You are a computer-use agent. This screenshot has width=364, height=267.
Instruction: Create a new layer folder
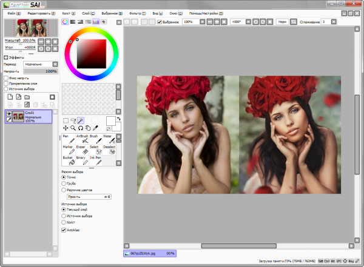pos(27,97)
